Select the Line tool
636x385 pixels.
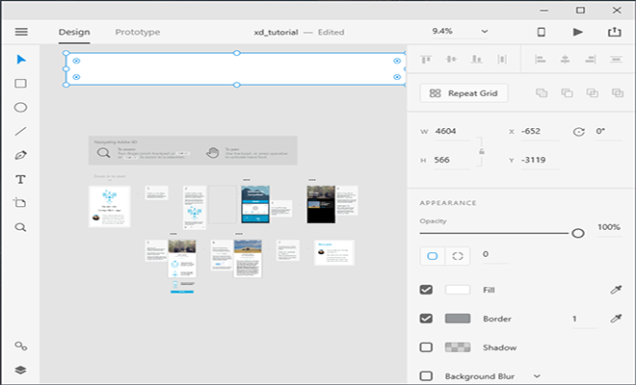(x=20, y=132)
